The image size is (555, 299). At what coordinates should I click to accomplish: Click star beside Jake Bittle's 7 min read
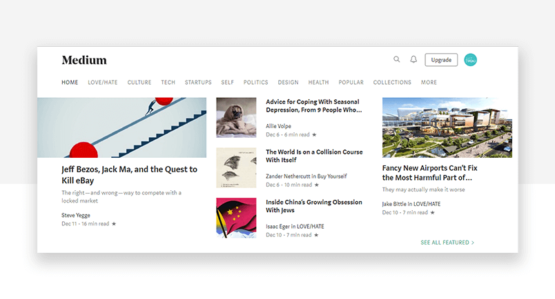click(x=433, y=212)
